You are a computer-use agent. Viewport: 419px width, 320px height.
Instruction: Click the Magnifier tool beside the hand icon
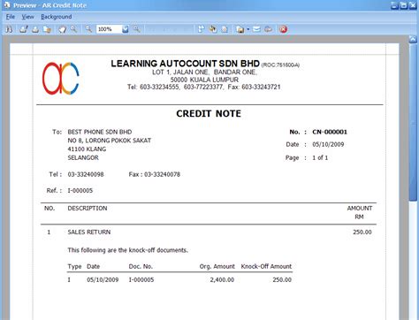73,29
